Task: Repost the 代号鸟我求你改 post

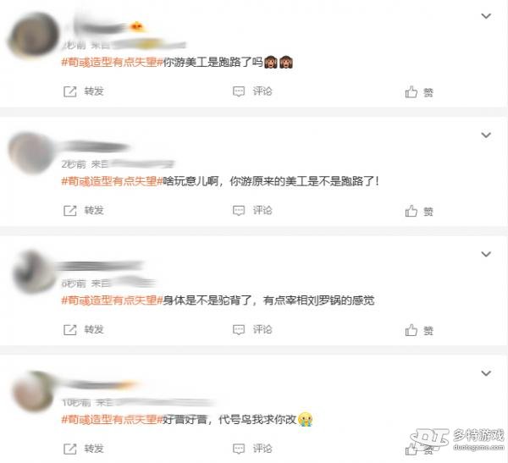Action: coord(69,449)
